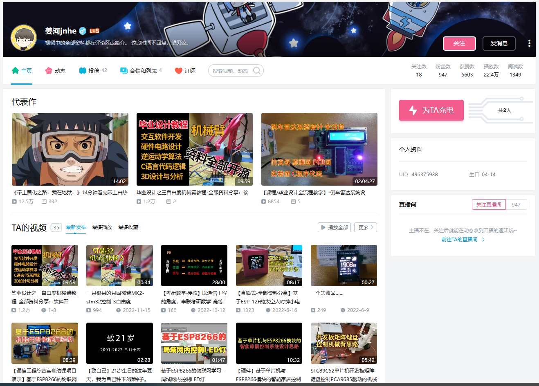
Task: Click the 阅读数 1349 stat
Action: [515, 70]
